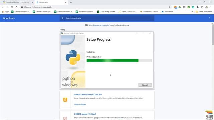Screen dimensions: 214x120
Task: Switch to Download Python | Python.org tab
Action: [x=17, y=2]
